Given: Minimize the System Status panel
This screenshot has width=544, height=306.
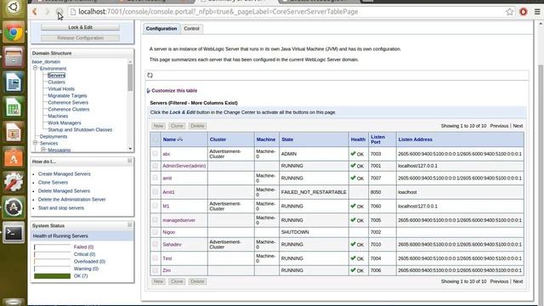Looking at the screenshot, I should 130,224.
